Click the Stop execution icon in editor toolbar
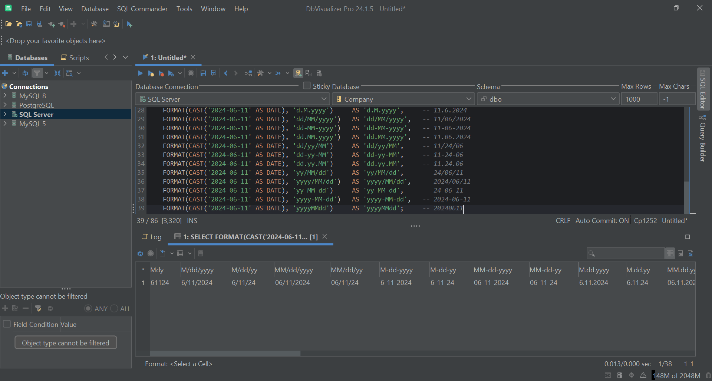The width and height of the screenshot is (712, 381). (191, 73)
